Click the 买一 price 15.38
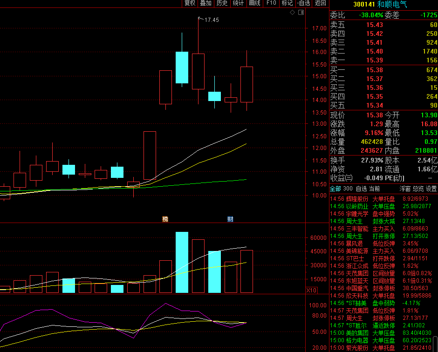438x352 pixels. tap(375, 70)
